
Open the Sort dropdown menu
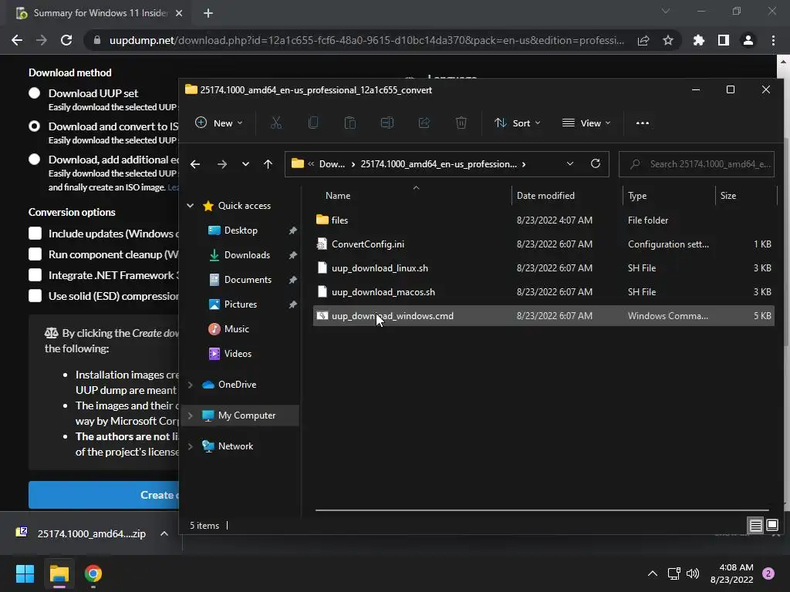(x=518, y=123)
